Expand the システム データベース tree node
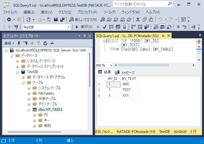The image size is (204, 144). click(x=18, y=61)
